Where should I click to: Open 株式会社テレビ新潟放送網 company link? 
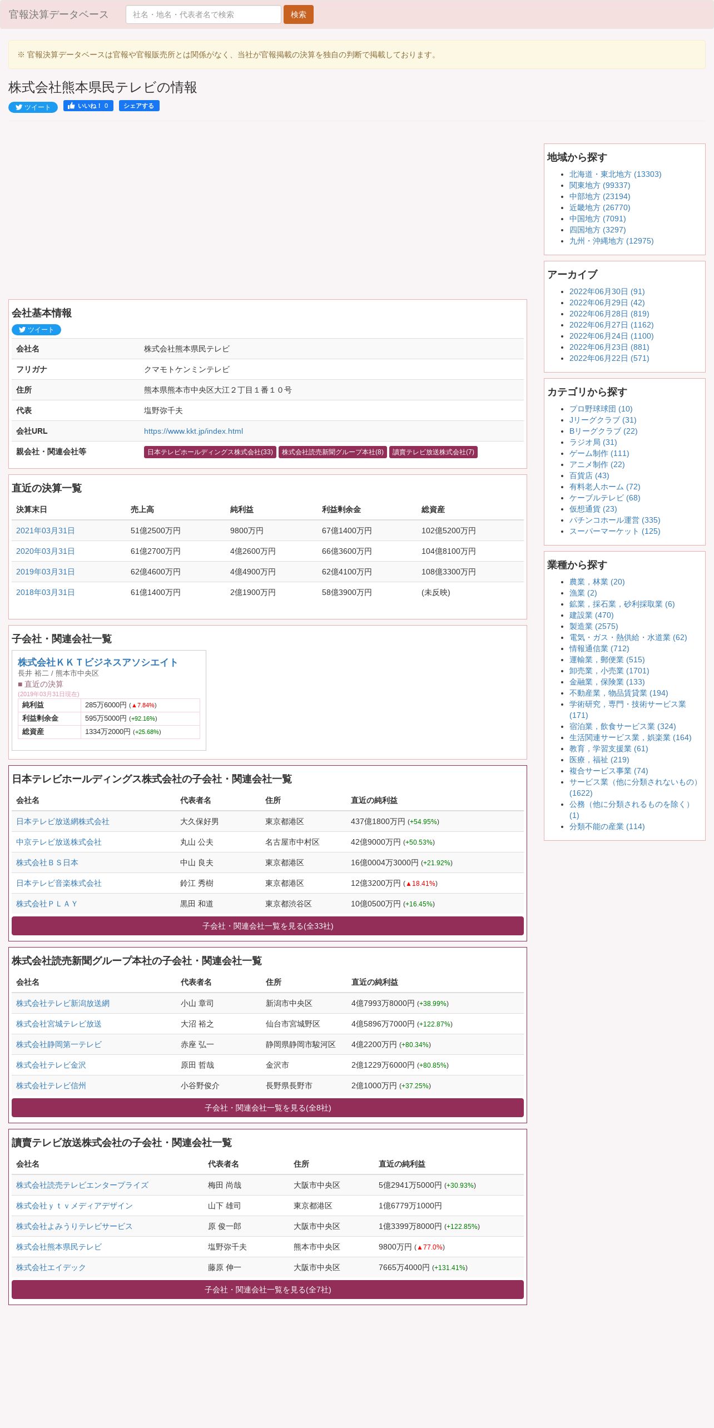pyautogui.click(x=63, y=1003)
